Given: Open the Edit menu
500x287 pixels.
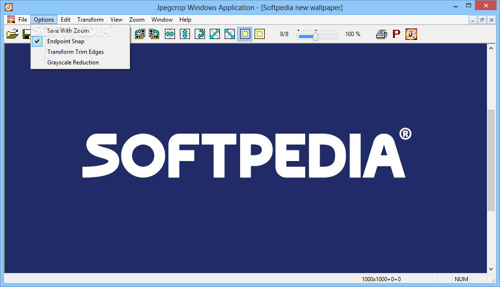Looking at the screenshot, I should pyautogui.click(x=66, y=20).
